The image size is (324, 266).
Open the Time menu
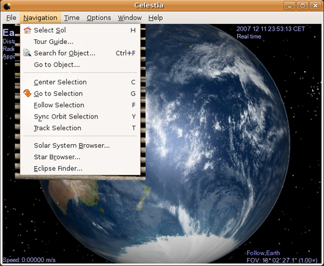(x=72, y=18)
